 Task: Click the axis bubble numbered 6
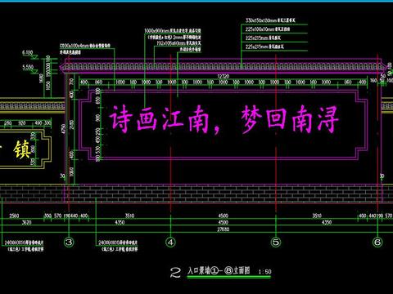coord(377,242)
